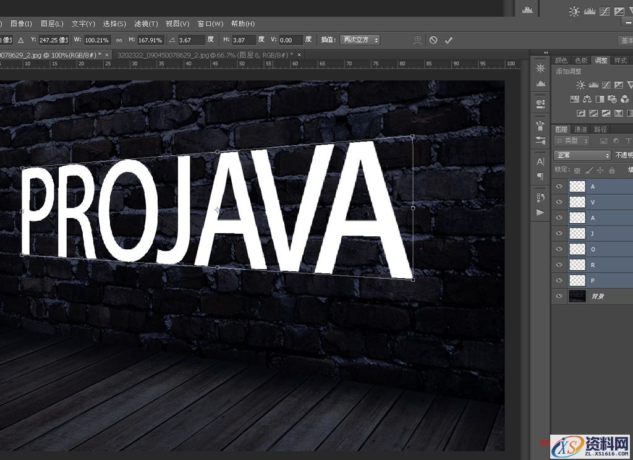633x460 pixels.
Task: Cancel the transform using the circle-slash icon
Action: pos(433,40)
